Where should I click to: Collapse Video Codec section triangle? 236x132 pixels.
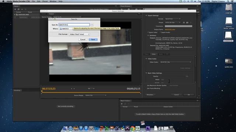click(x=146, y=59)
